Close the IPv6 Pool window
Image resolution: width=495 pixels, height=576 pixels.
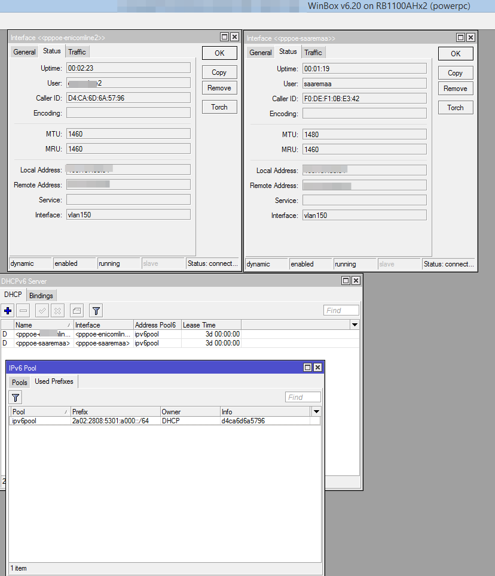[318, 368]
